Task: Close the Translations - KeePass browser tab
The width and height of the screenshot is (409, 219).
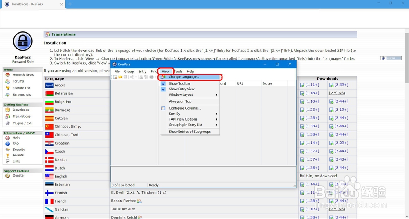Action: pos(62,4)
